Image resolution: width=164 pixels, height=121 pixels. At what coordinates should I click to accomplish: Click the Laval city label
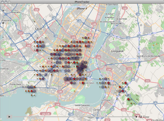point(38,29)
